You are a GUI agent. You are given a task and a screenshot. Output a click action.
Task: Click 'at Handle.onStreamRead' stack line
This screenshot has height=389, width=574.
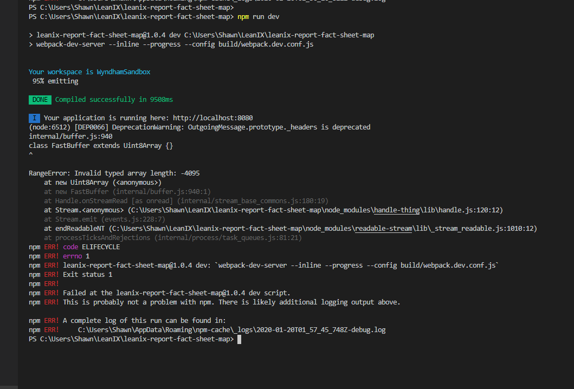[186, 201]
